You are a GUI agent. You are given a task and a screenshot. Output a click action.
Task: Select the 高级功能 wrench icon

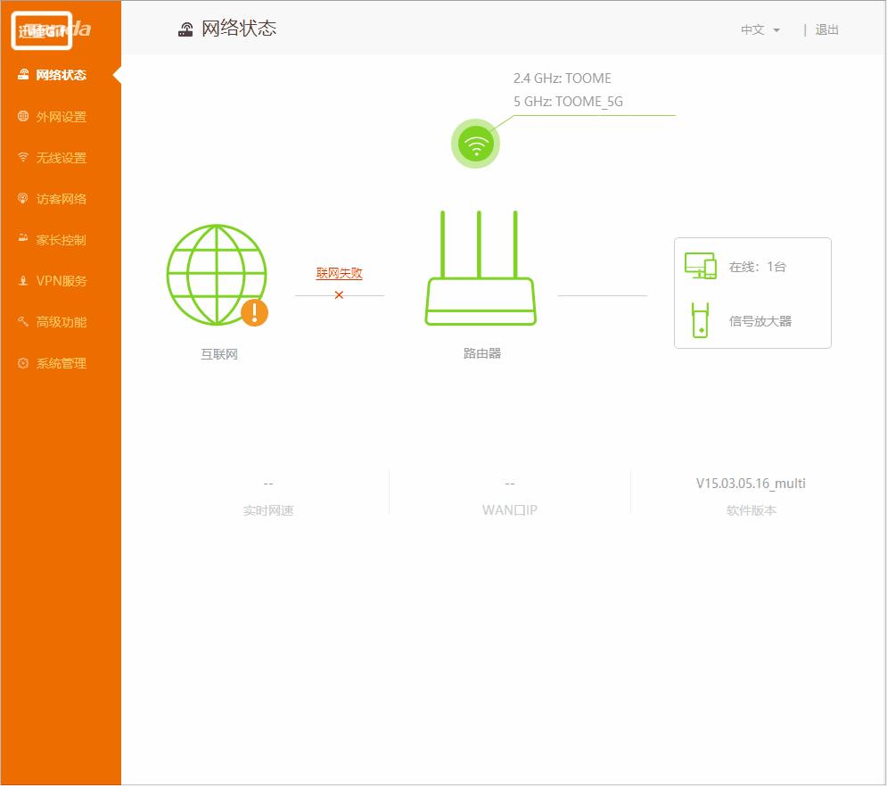click(24, 321)
